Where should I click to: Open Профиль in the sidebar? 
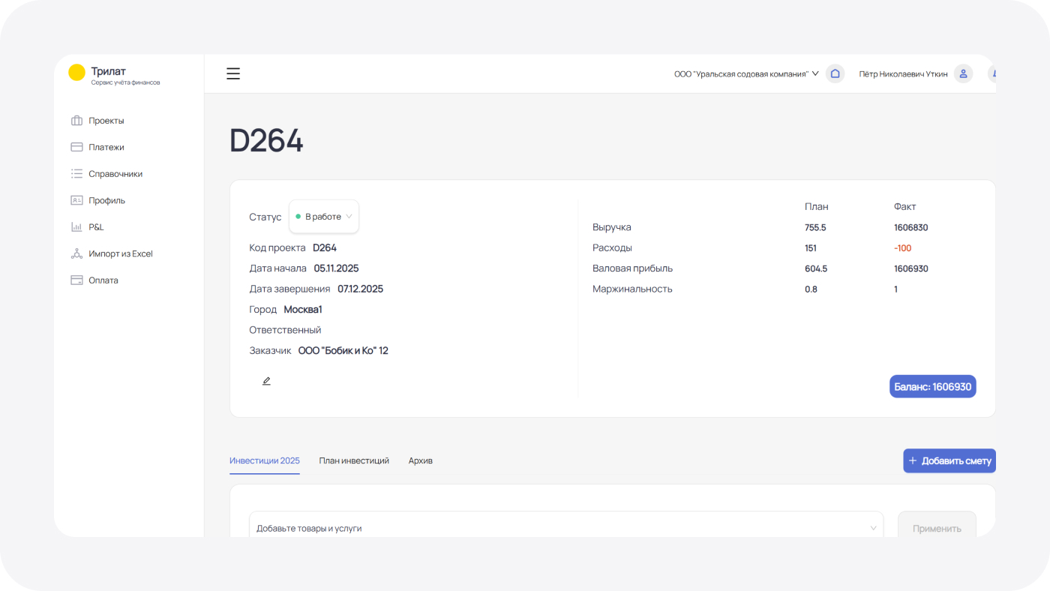pos(106,200)
